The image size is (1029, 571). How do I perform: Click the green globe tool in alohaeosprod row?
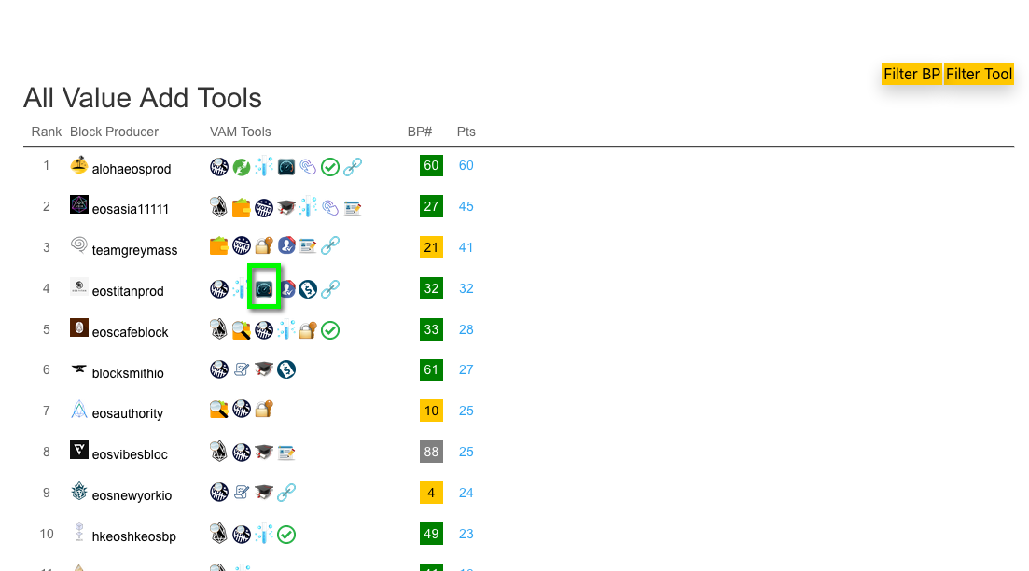tap(242, 166)
